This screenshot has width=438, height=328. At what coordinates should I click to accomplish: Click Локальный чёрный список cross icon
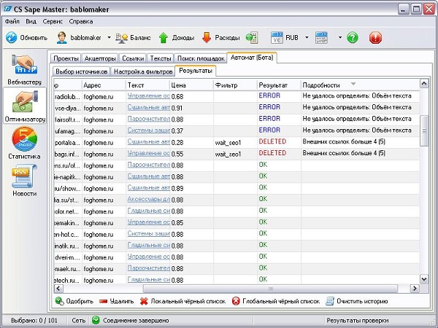pyautogui.click(x=144, y=301)
